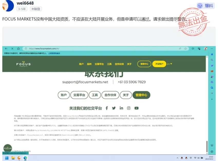Open 账户 in the top navigation
218x161 pixels.
click(x=81, y=64)
